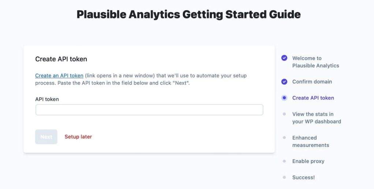
Task: Select Create API token step label in sidebar
Action: [313, 98]
